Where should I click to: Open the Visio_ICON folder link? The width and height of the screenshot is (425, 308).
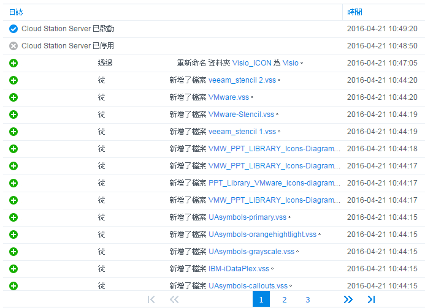252,63
